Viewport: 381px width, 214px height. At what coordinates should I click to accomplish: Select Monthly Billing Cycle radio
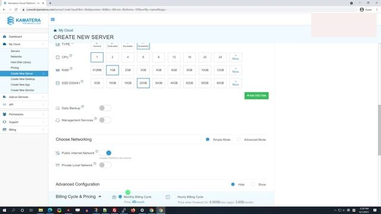pyautogui.click(x=120, y=197)
